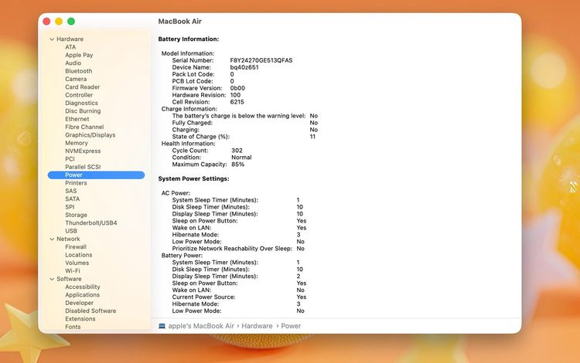Viewport: 580px width, 363px height.
Task: Select Fibre Channel in the sidebar
Action: [84, 127]
